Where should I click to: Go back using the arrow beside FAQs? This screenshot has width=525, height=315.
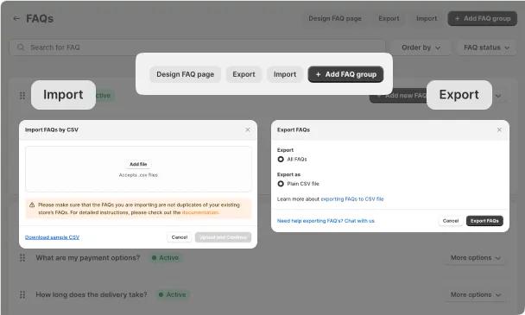tap(16, 19)
